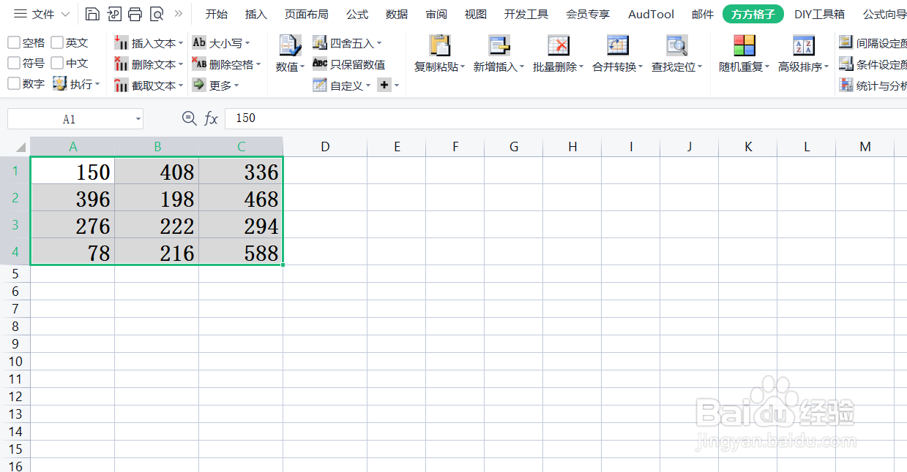Click the 随机重复 colored squares icon
This screenshot has height=472, width=907.
click(x=744, y=45)
